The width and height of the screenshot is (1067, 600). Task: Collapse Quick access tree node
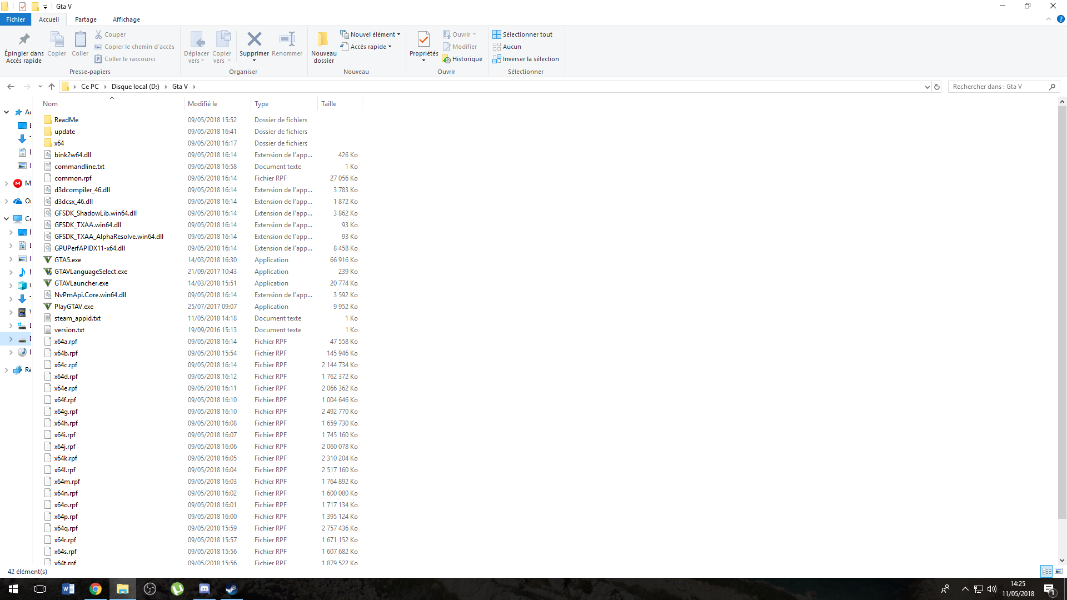6,112
